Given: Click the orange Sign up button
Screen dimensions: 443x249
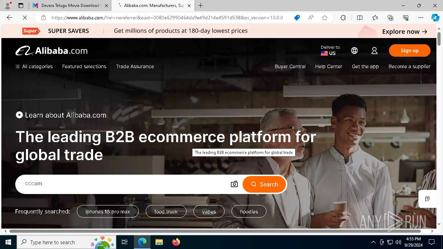Looking at the screenshot, I should pyautogui.click(x=410, y=50).
